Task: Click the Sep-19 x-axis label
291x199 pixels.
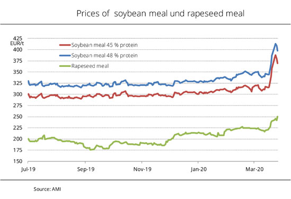Action: [x=86, y=169]
